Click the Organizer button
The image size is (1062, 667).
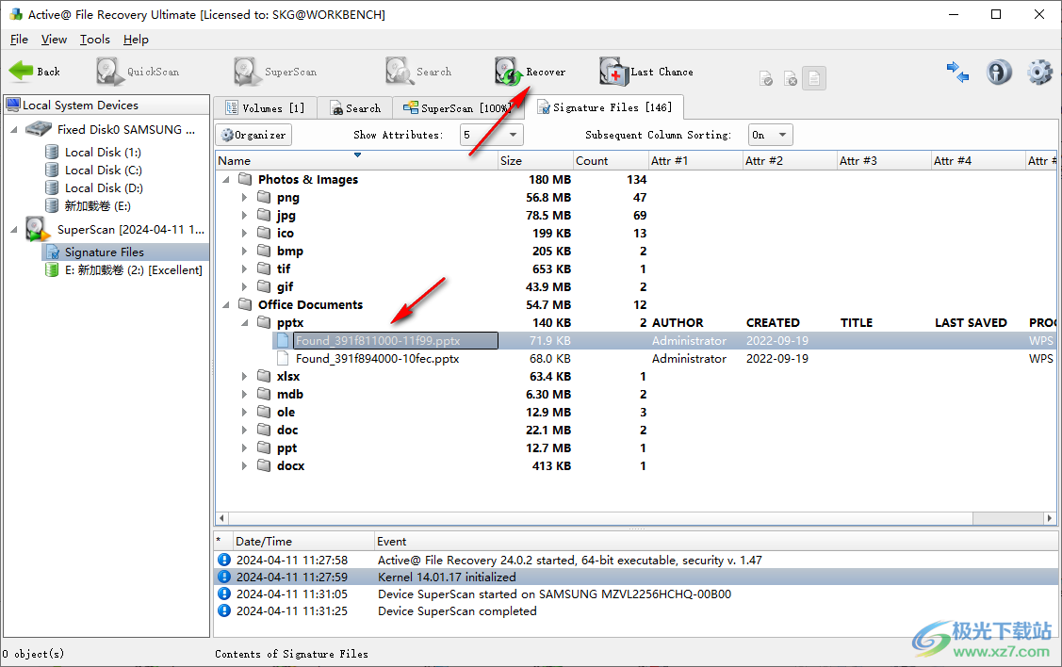click(253, 135)
